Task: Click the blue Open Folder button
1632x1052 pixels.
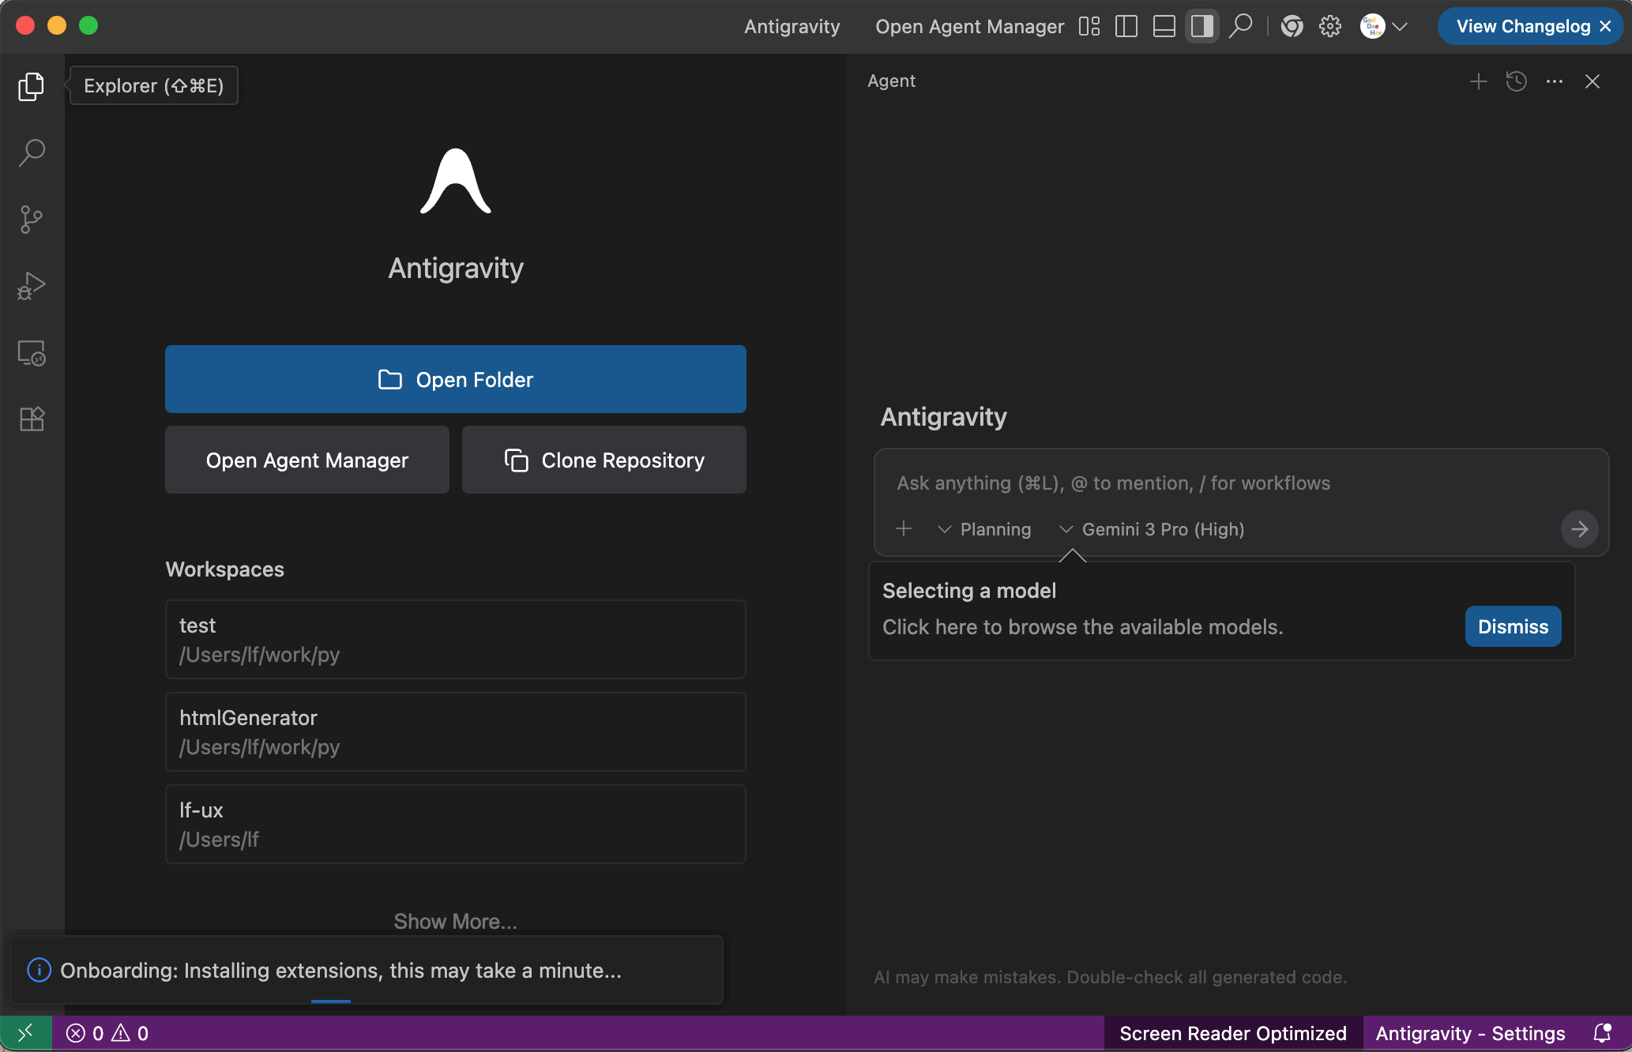Action: click(455, 379)
